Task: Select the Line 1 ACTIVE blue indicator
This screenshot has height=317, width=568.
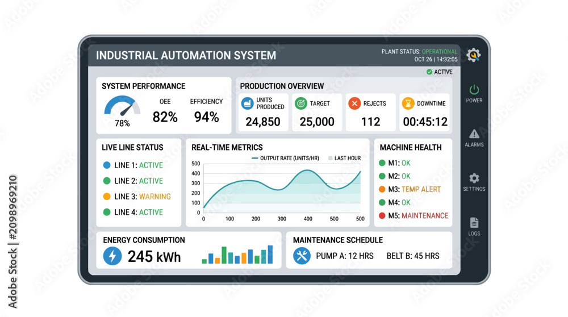Action: tap(107, 165)
